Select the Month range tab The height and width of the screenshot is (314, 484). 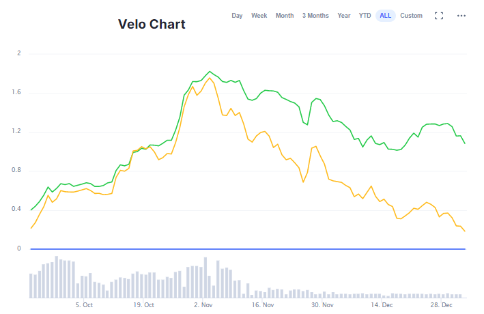[x=285, y=16]
